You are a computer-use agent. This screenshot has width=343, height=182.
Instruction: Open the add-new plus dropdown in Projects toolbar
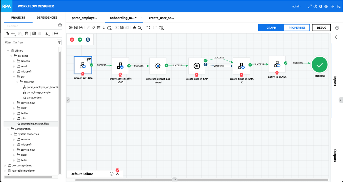pyautogui.click(x=14, y=34)
